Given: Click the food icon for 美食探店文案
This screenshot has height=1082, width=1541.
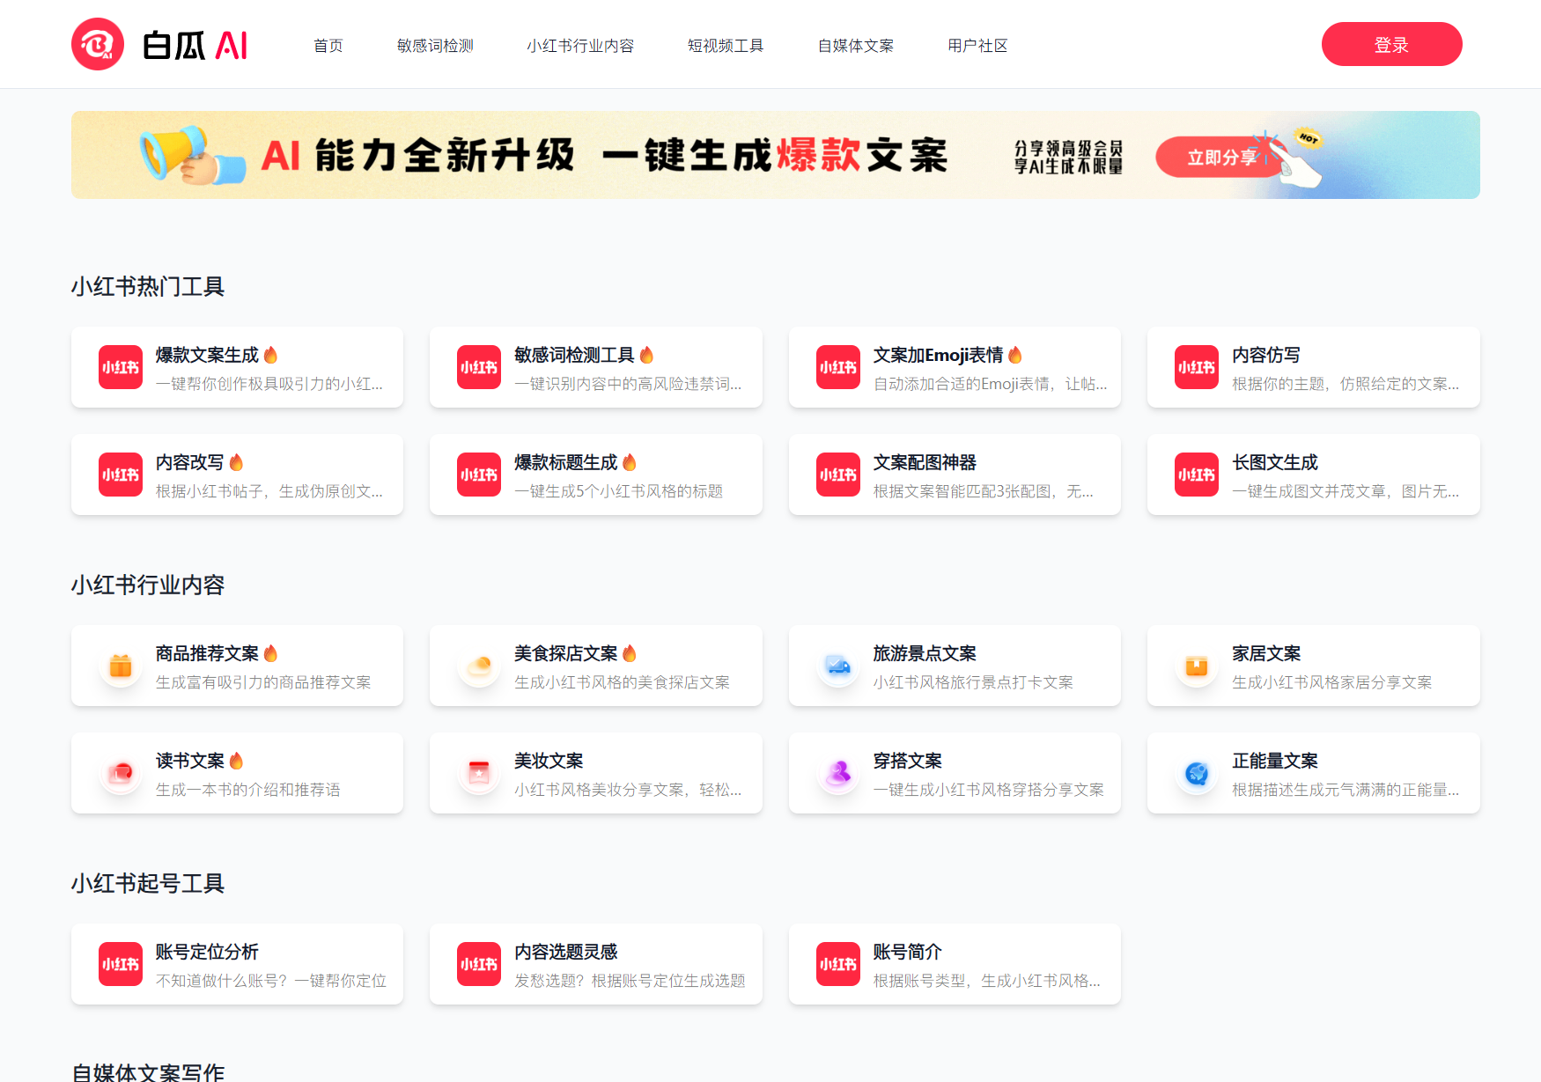Looking at the screenshot, I should [x=479, y=666].
